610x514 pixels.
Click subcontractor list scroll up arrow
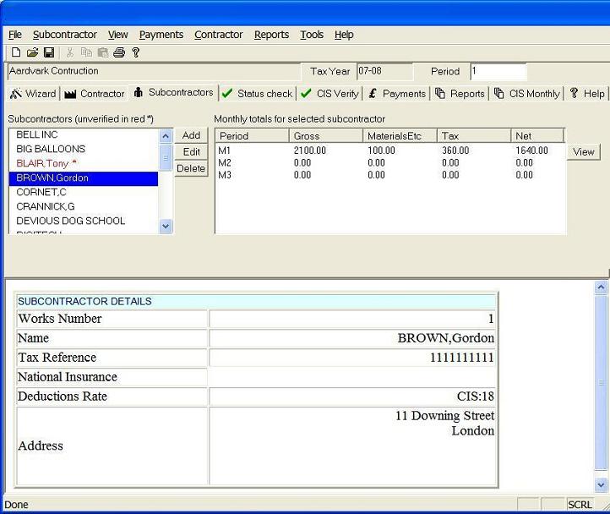pos(166,136)
